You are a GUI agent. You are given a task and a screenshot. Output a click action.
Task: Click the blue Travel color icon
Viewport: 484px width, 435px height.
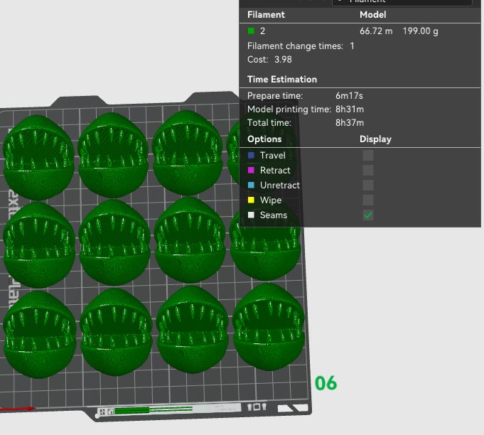[252, 155]
